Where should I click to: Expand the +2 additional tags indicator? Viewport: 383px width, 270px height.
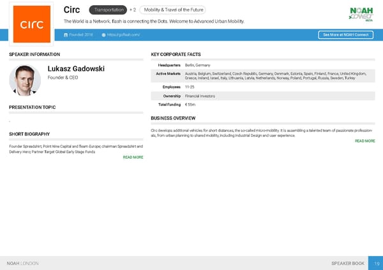132,10
